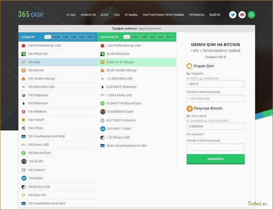Open the FAQ menu item
Image resolution: width=273 pixels, height=210 pixels.
117,15
